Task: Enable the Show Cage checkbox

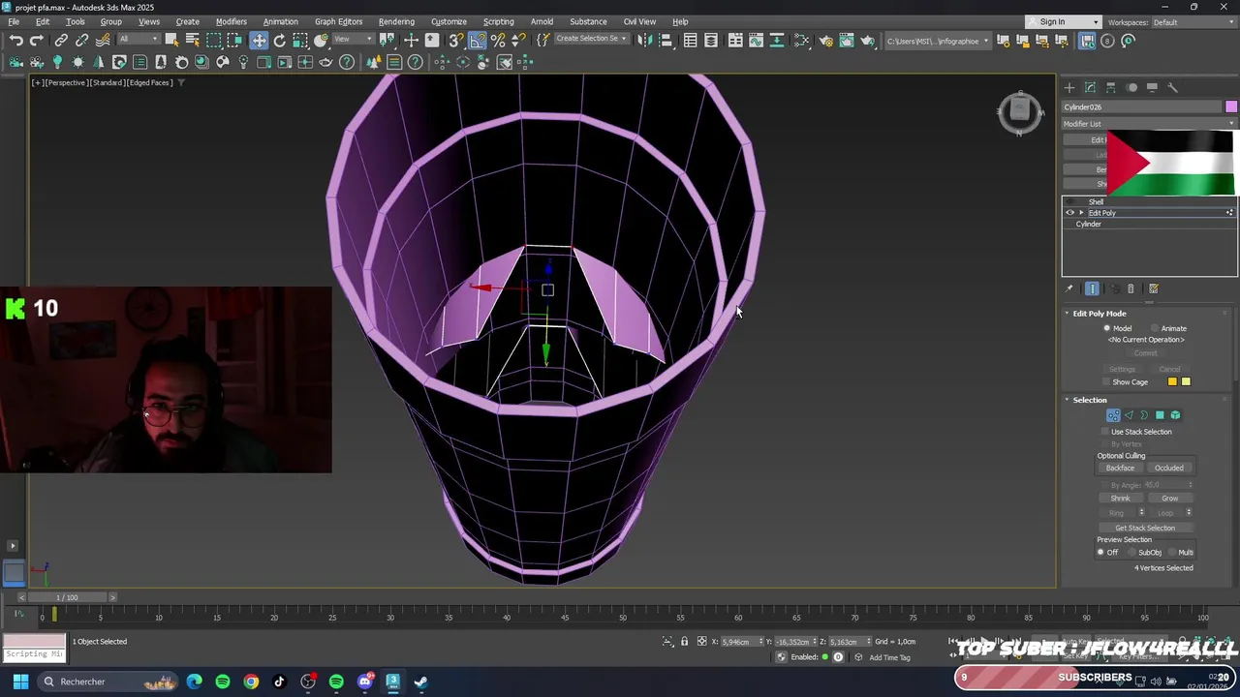Action: pyautogui.click(x=1106, y=382)
